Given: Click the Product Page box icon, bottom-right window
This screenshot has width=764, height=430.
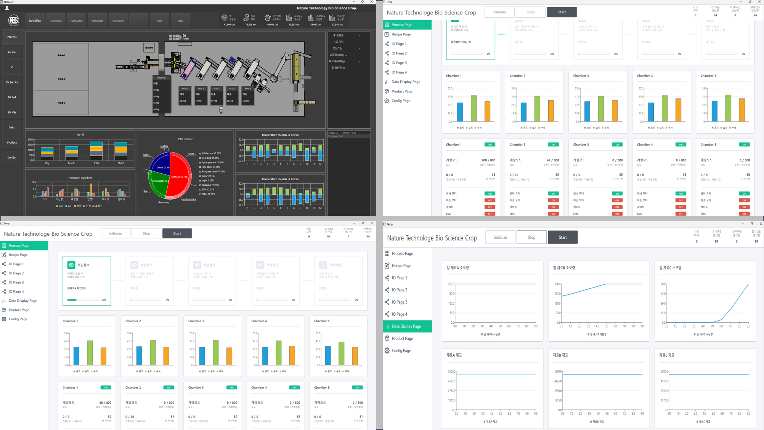Looking at the screenshot, I should pos(387,338).
